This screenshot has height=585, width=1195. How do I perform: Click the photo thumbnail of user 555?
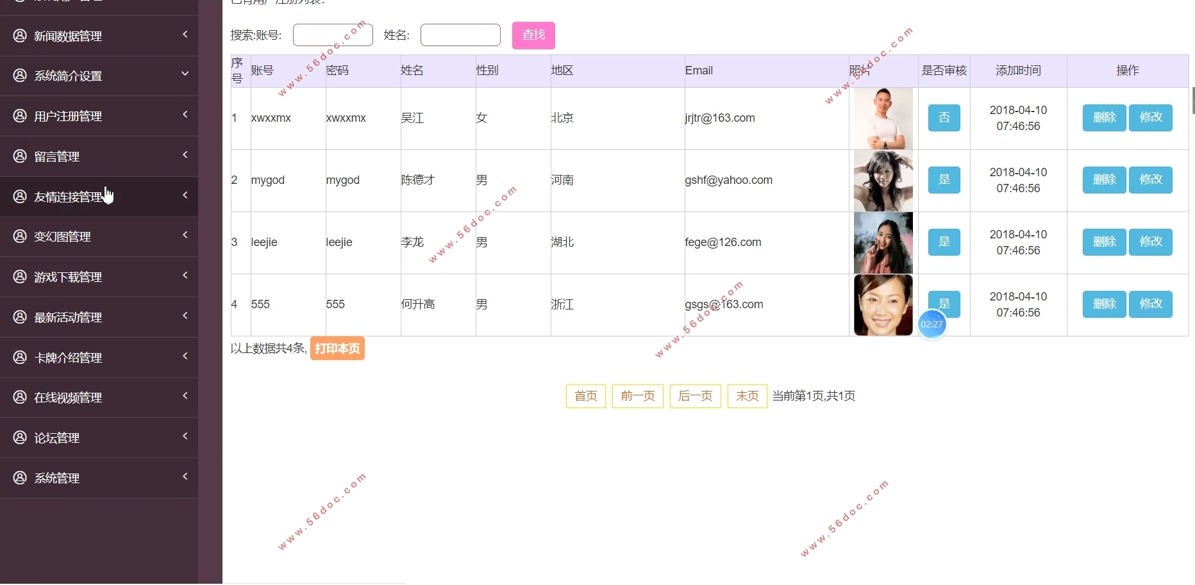pyautogui.click(x=883, y=305)
